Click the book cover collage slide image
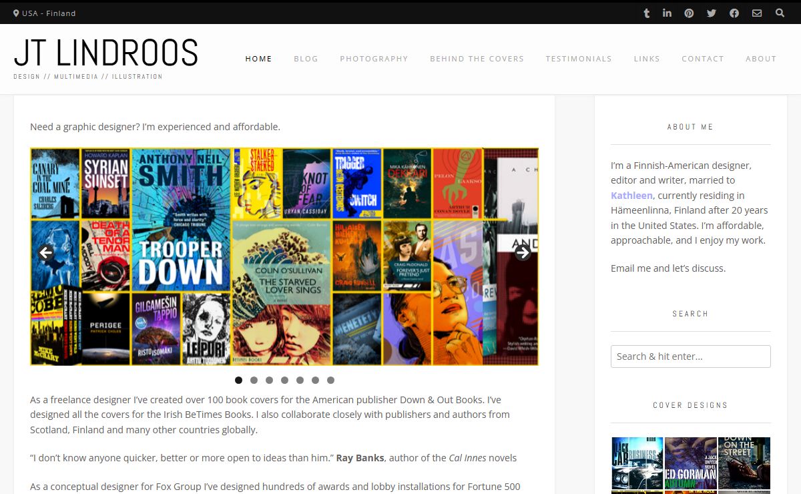 coord(284,256)
